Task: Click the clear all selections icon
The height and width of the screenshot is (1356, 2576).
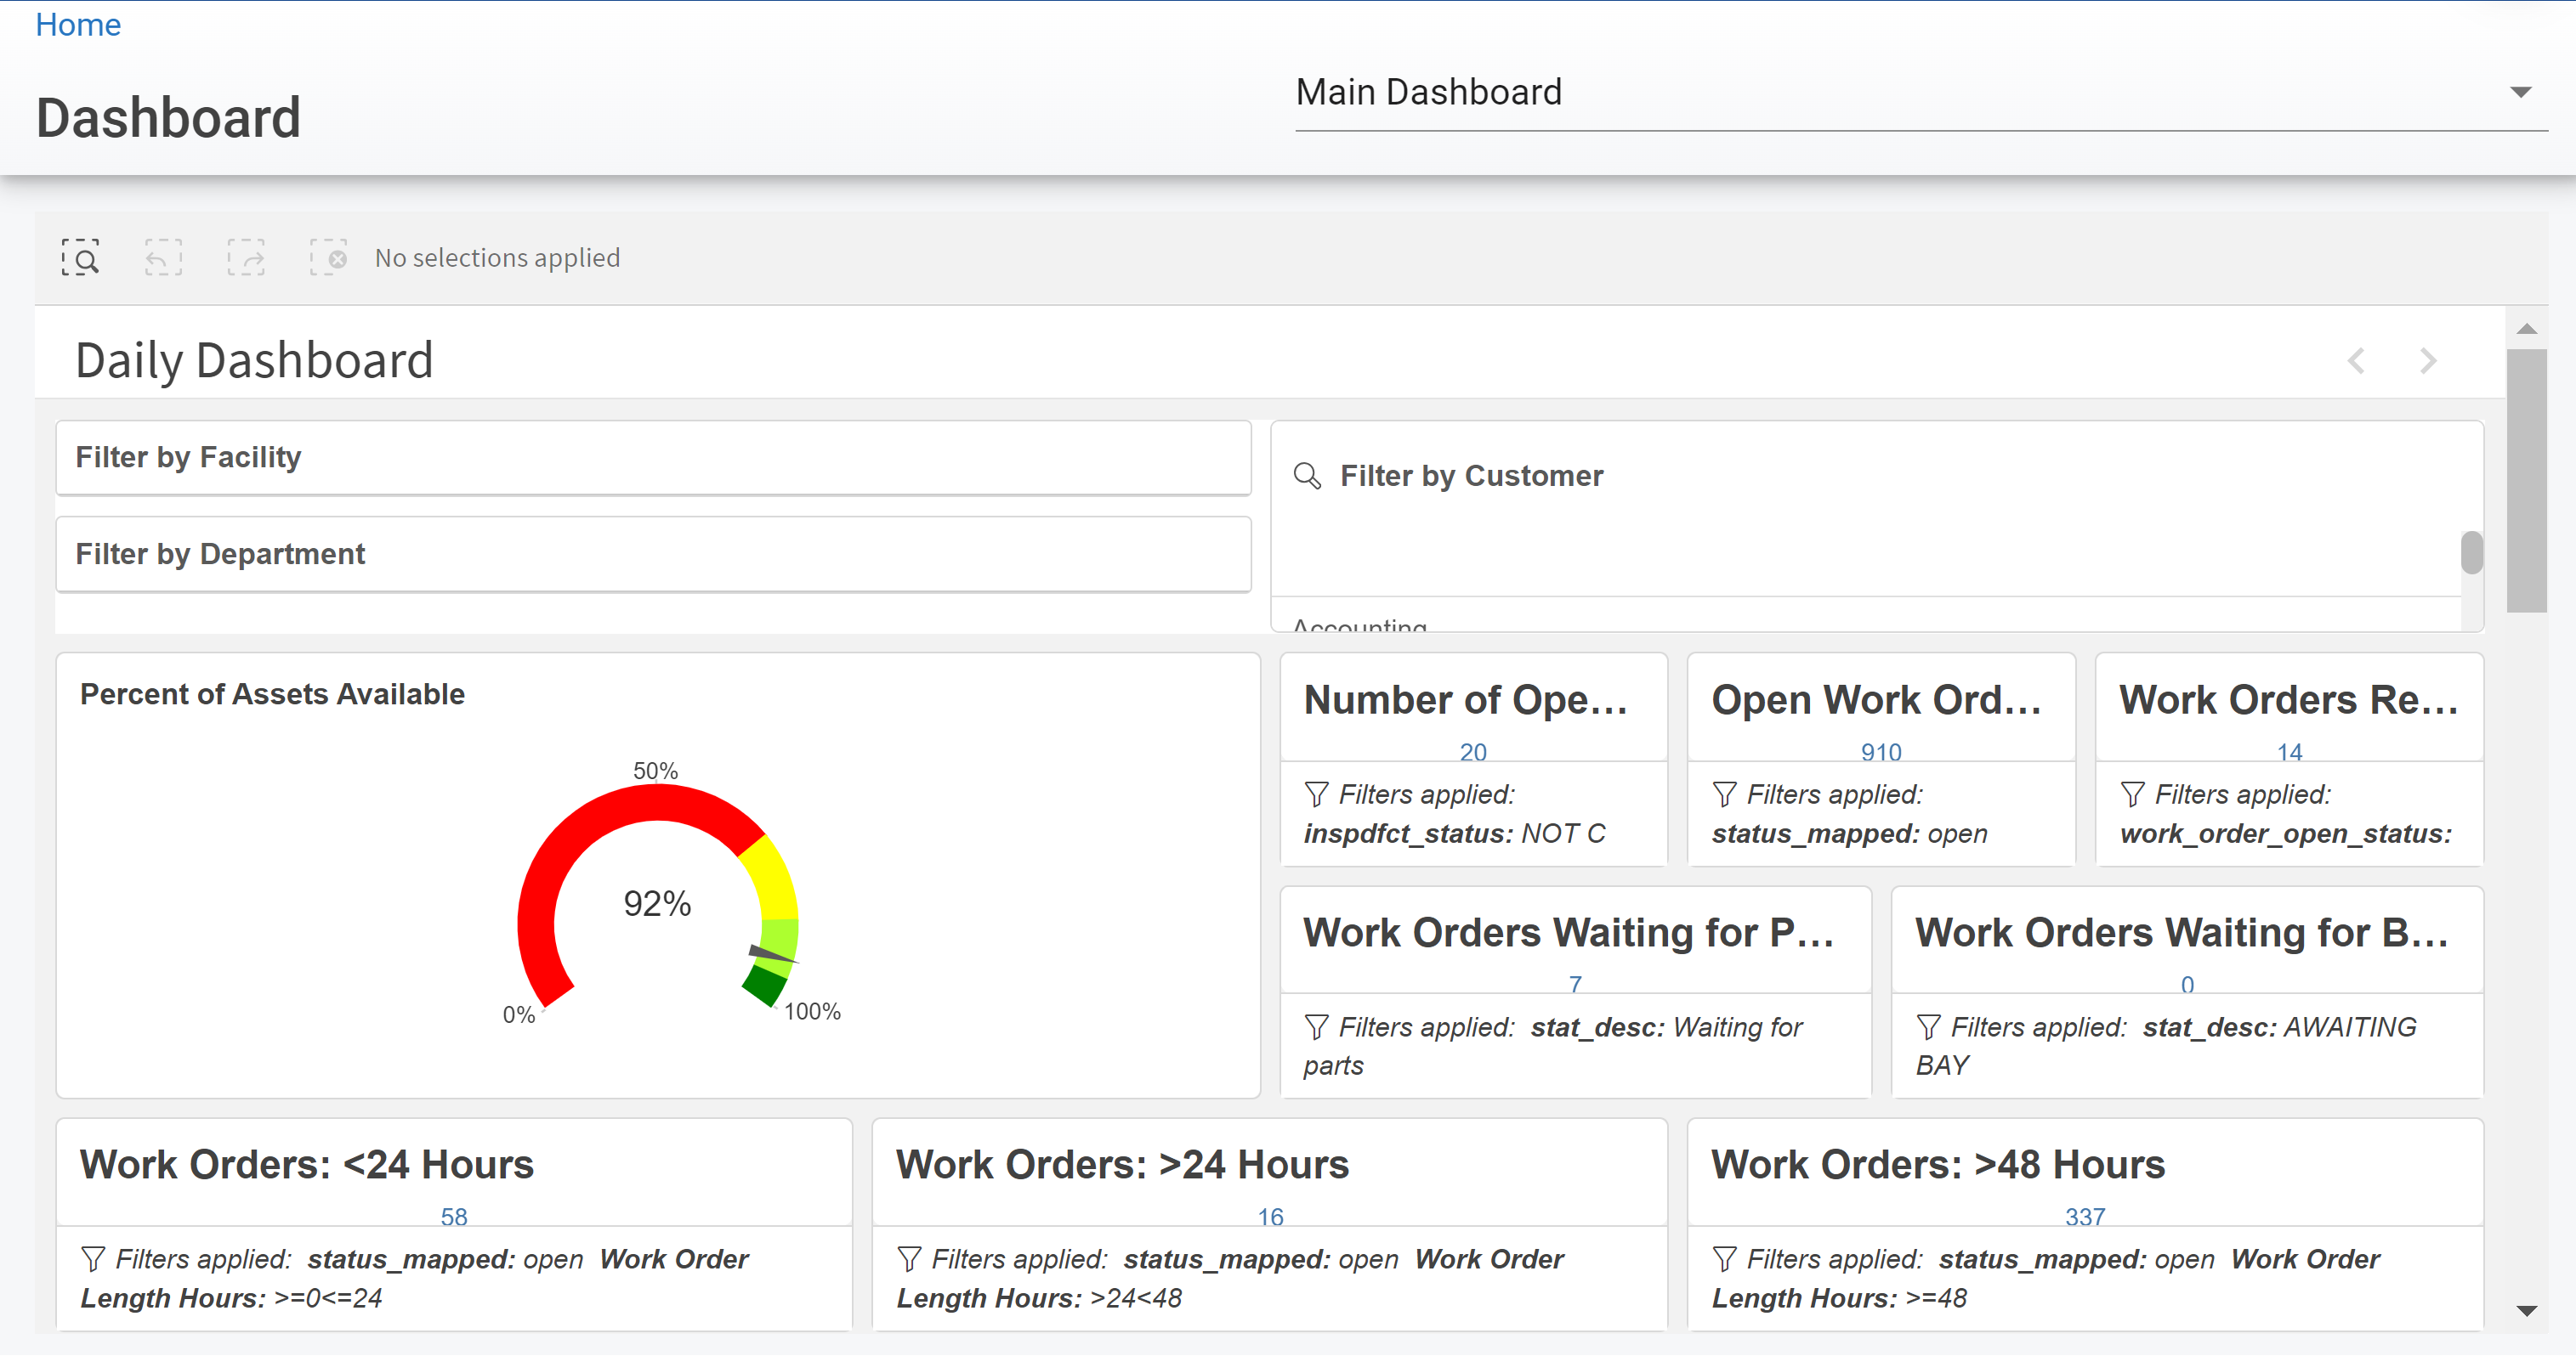Action: click(328, 257)
